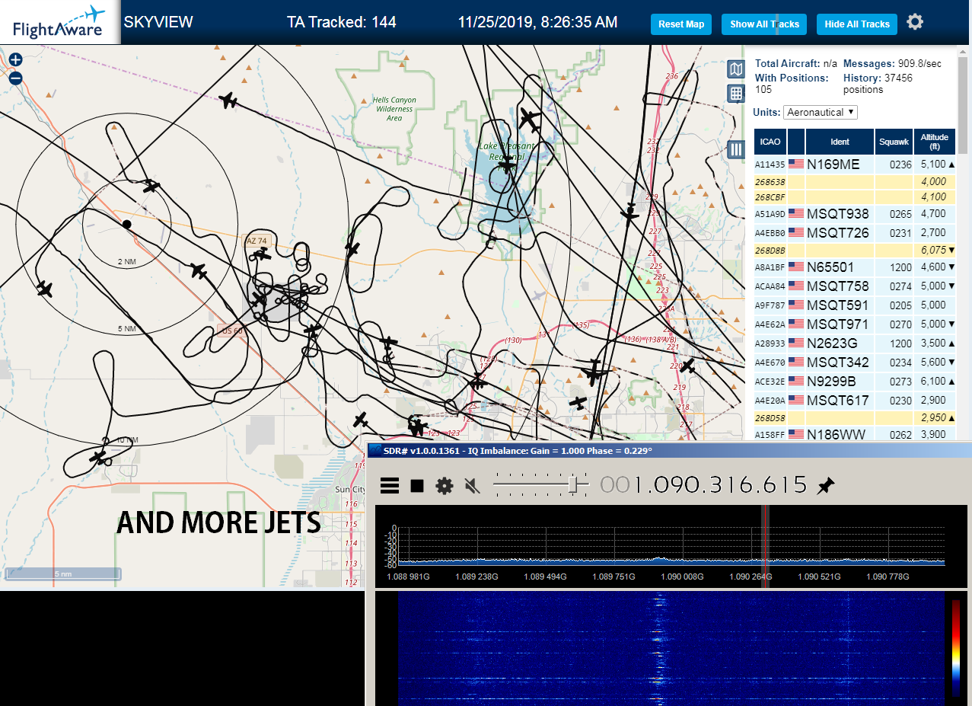Select aircraft row MSQT591
The height and width of the screenshot is (706, 972).
(855, 305)
